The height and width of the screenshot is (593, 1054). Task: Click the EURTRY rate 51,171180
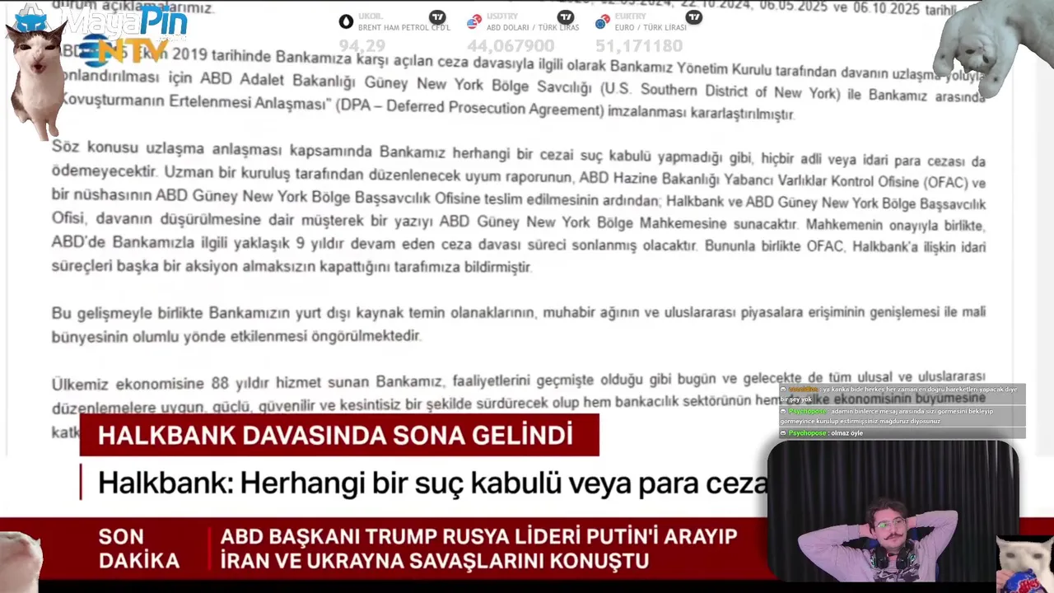[639, 46]
